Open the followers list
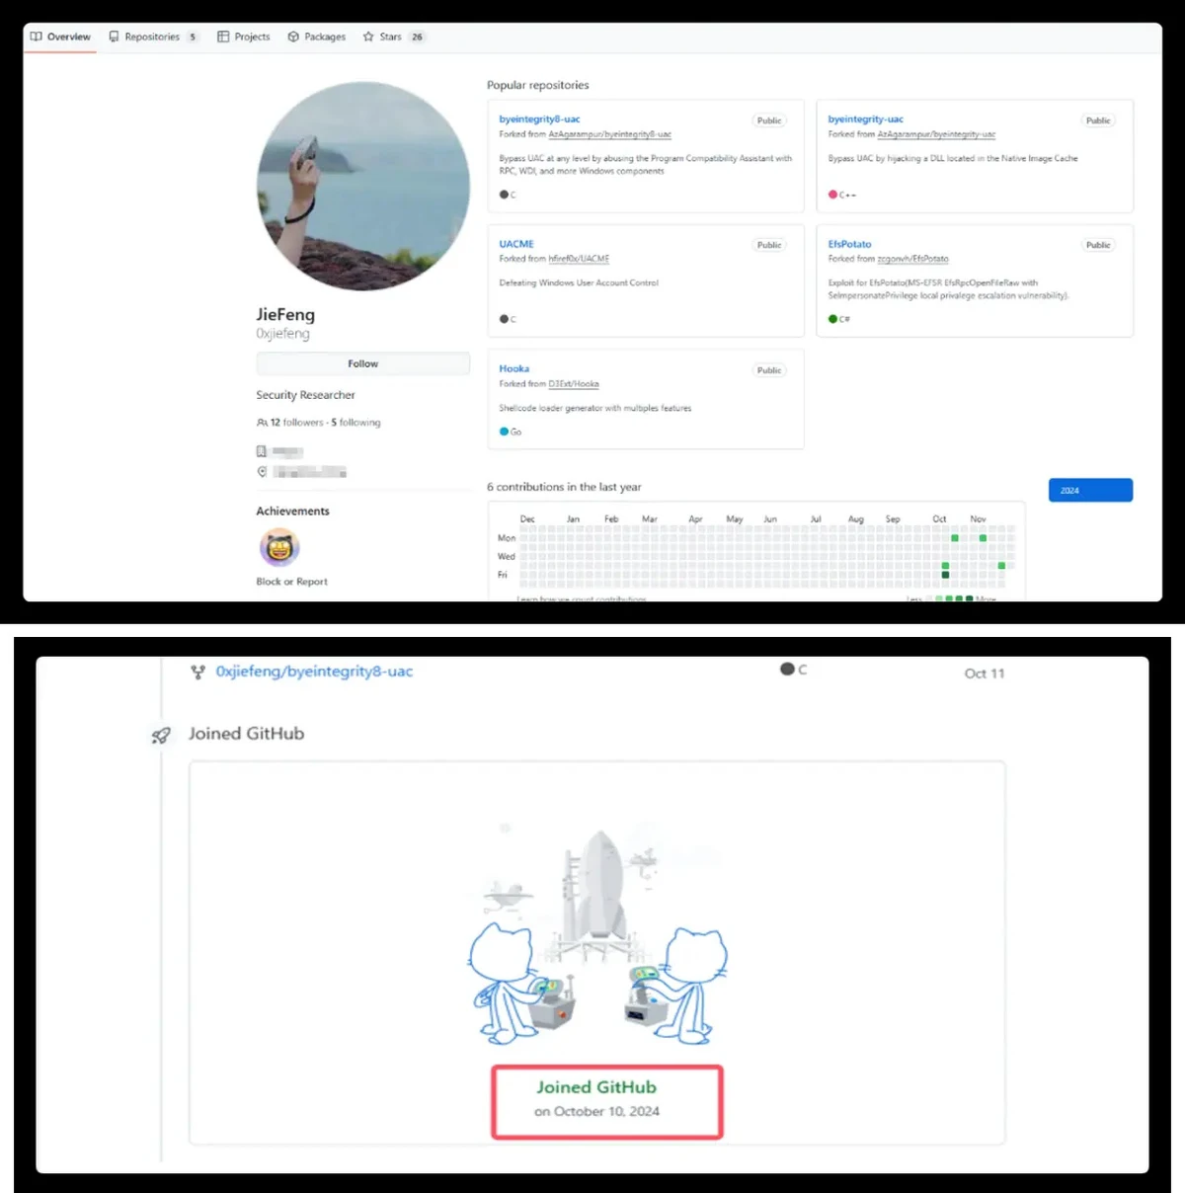The image size is (1185, 1193). click(x=296, y=422)
